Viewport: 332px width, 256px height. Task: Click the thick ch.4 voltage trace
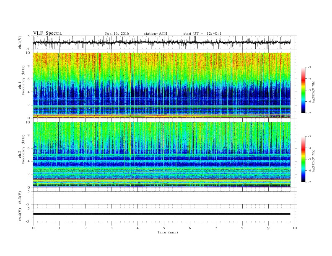pyautogui.click(x=161, y=214)
